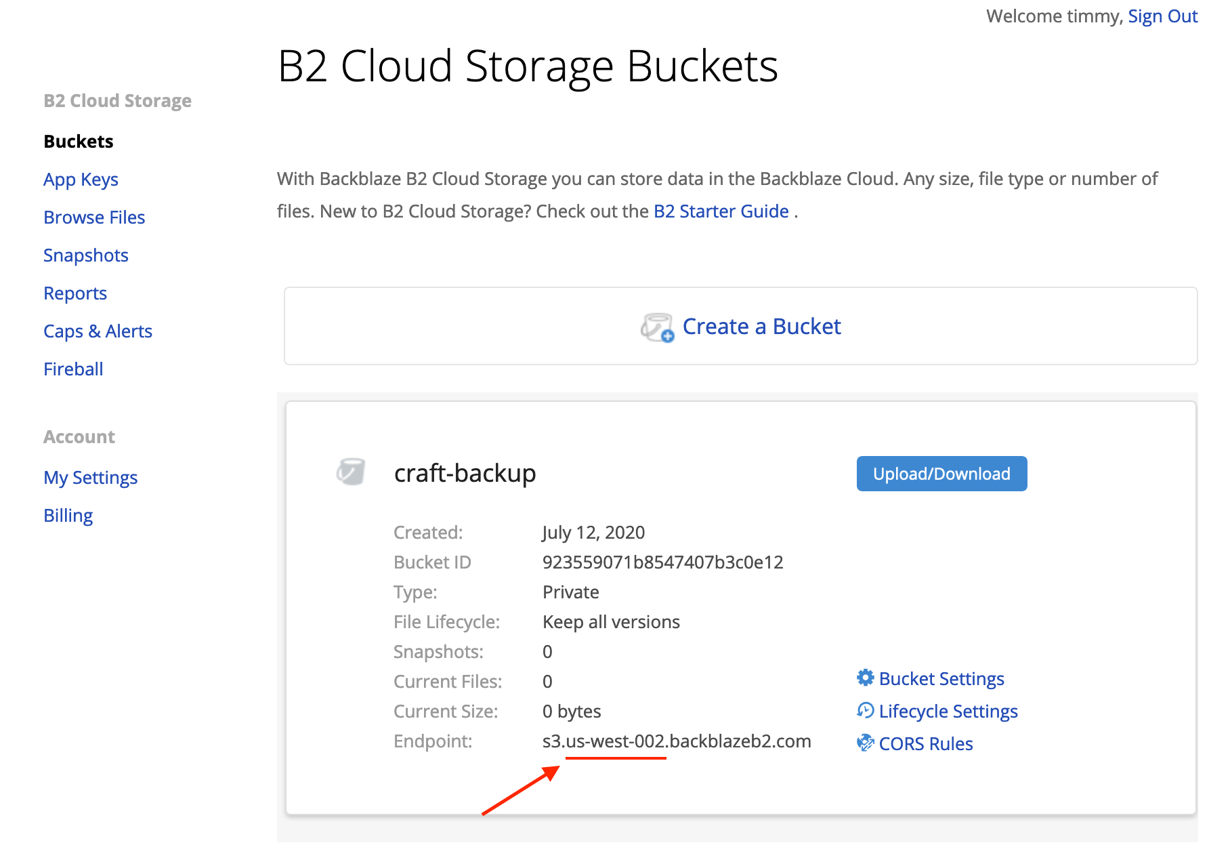Select Buckets in the sidebar
The height and width of the screenshot is (866, 1230).
click(79, 141)
